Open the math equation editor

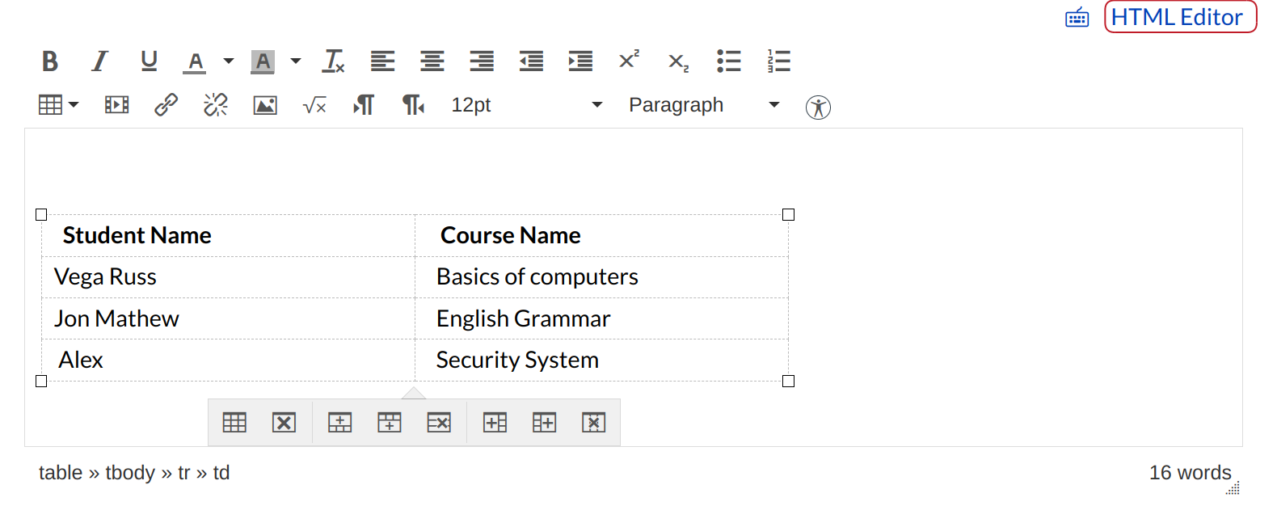314,105
